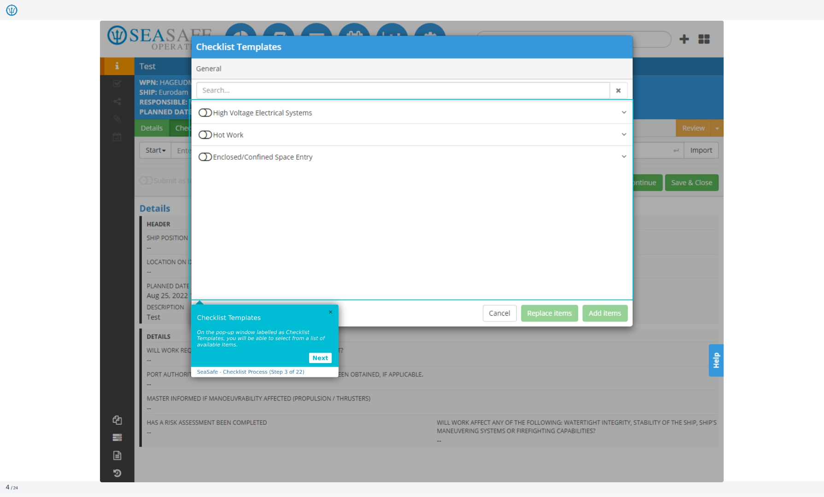824x497 pixels.
Task: Expand the Hot Work chevron
Action: [624, 134]
